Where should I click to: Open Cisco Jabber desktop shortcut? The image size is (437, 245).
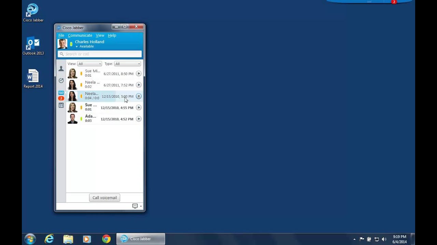tap(33, 13)
